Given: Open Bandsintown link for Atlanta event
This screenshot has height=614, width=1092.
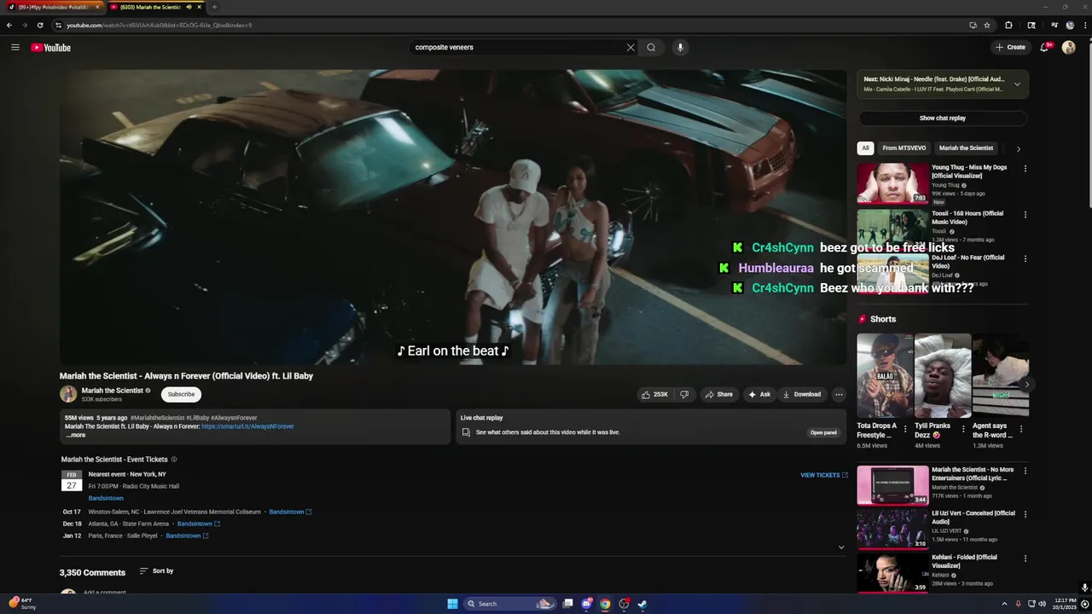Looking at the screenshot, I should pyautogui.click(x=199, y=524).
